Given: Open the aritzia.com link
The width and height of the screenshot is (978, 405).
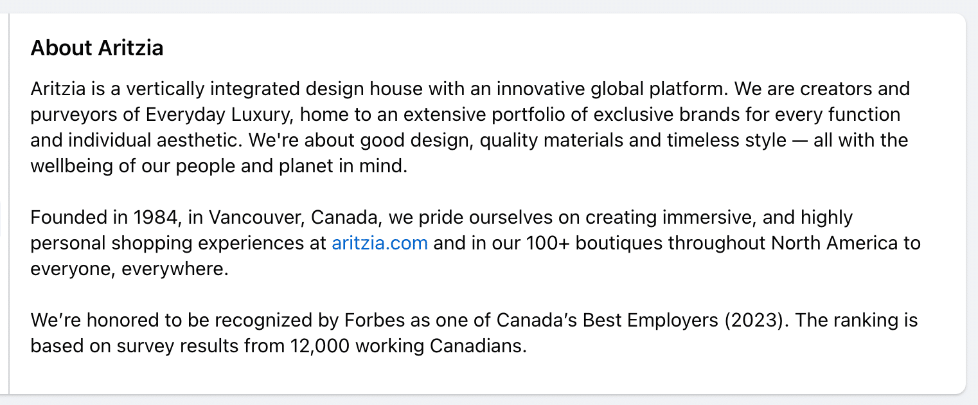Looking at the screenshot, I should tap(379, 244).
